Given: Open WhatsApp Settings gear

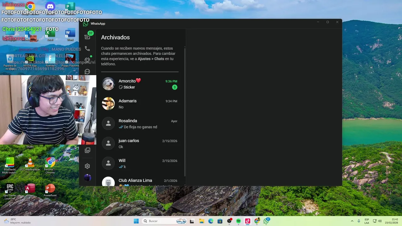Looking at the screenshot, I should [87, 166].
